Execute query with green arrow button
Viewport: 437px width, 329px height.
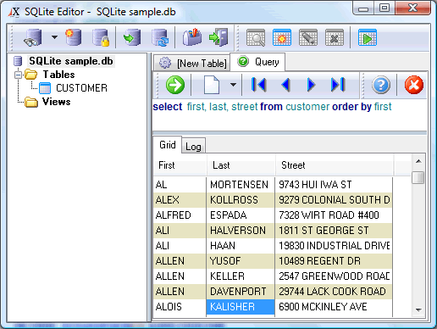click(175, 85)
